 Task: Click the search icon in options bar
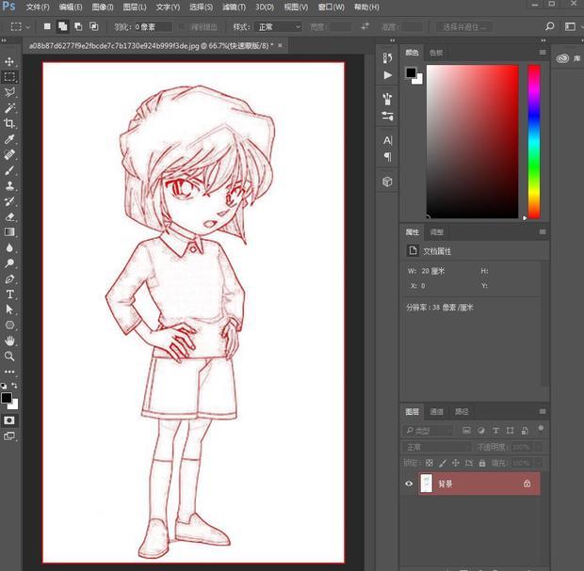(549, 26)
